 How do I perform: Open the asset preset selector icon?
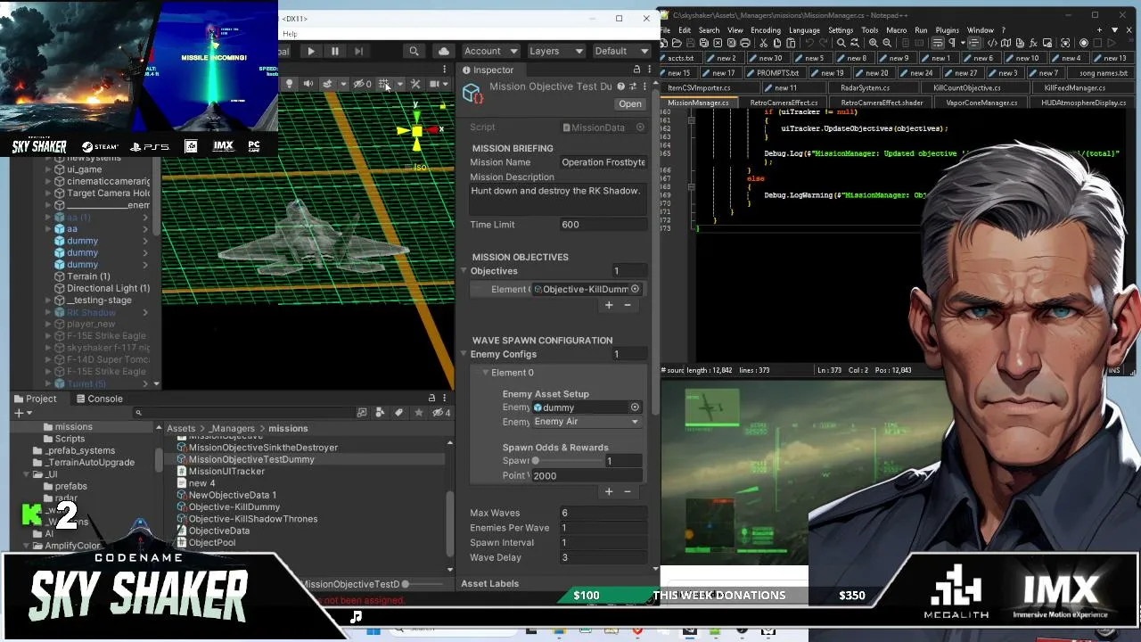pos(633,86)
